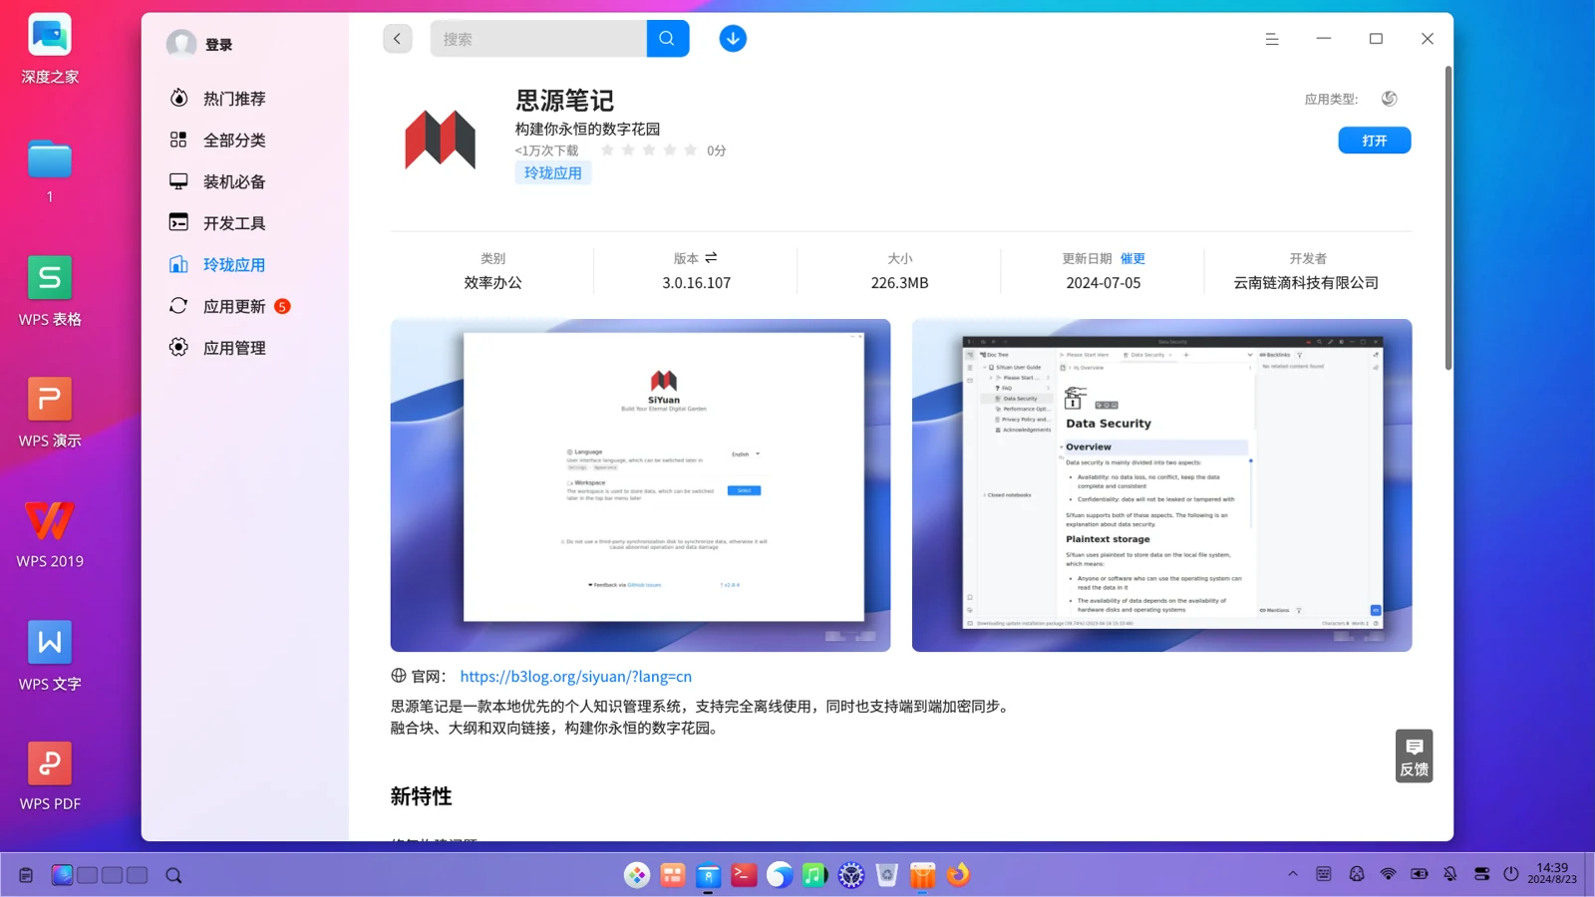The height and width of the screenshot is (897, 1595).
Task: Open the launcher in the dock
Action: (x=637, y=875)
